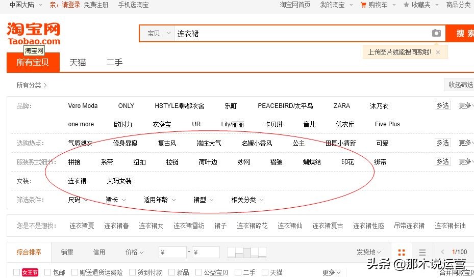This screenshot has height=278, width=474.
Task: Switch to grid view layout icon
Action: click(402, 253)
